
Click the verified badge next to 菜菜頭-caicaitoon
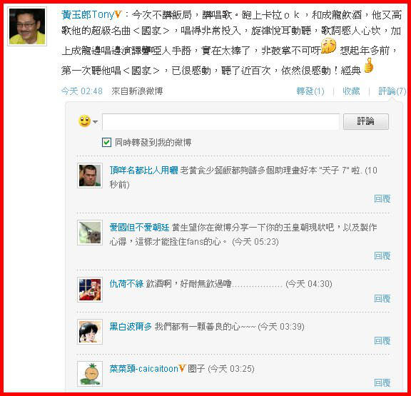point(182,368)
